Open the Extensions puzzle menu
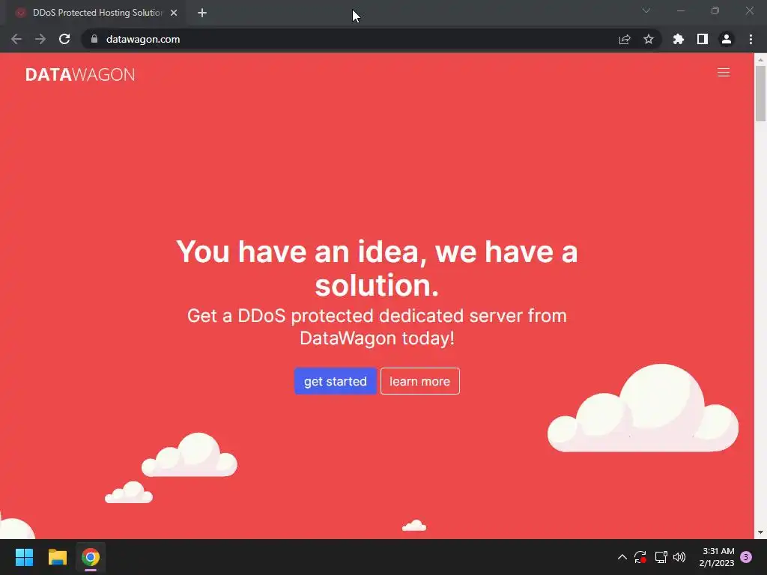Image resolution: width=767 pixels, height=575 pixels. (678, 39)
